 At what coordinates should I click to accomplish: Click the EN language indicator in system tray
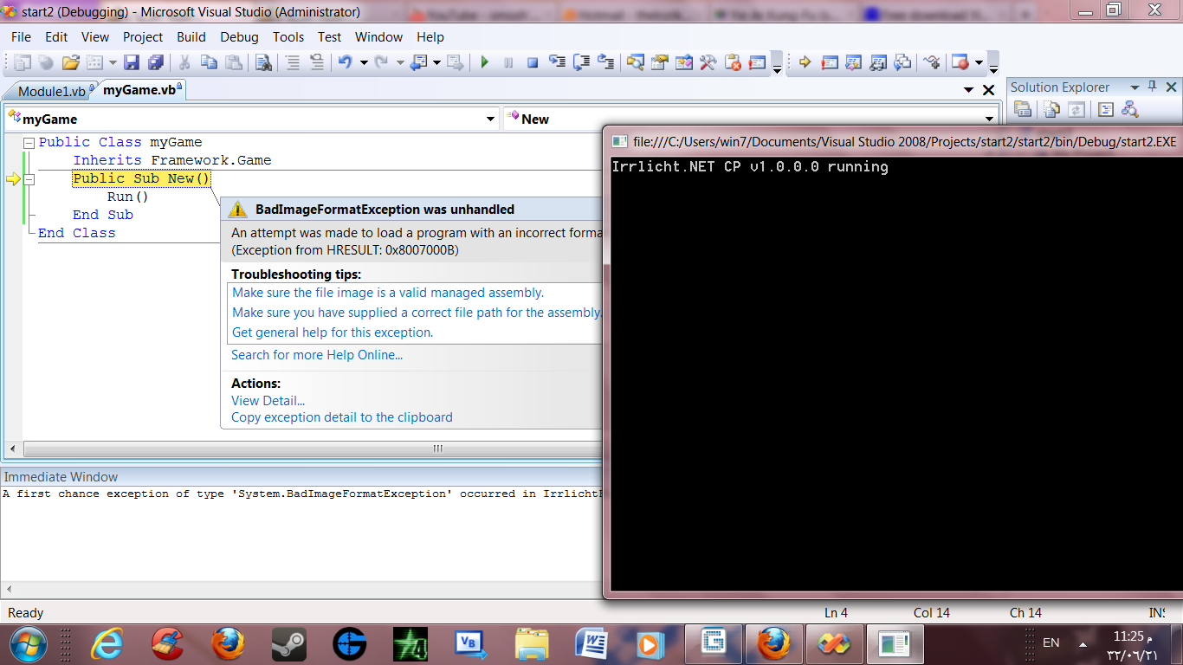point(1051,643)
